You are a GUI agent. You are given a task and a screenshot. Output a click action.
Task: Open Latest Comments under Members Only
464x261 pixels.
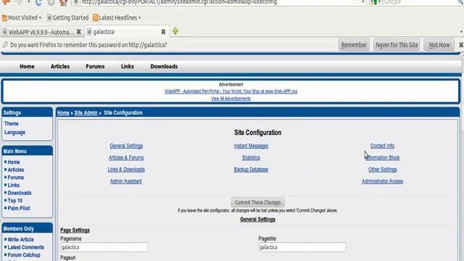pyautogui.click(x=26, y=247)
